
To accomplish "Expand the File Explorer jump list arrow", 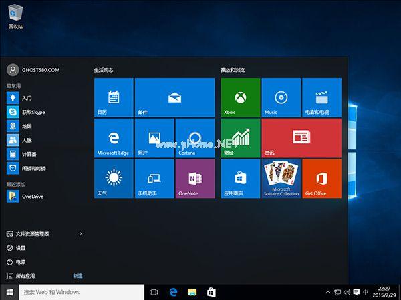I will [x=81, y=234].
